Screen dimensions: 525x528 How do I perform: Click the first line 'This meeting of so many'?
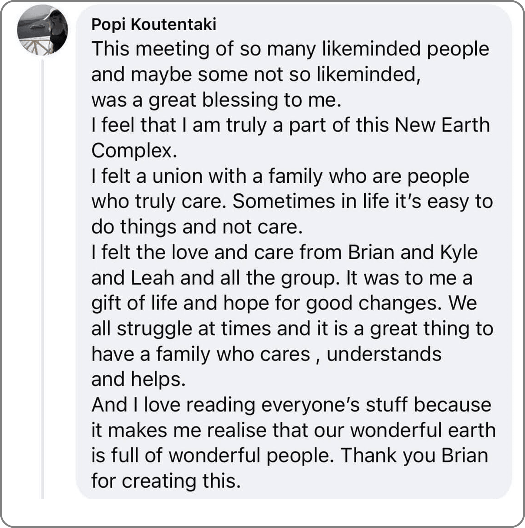coord(204,49)
